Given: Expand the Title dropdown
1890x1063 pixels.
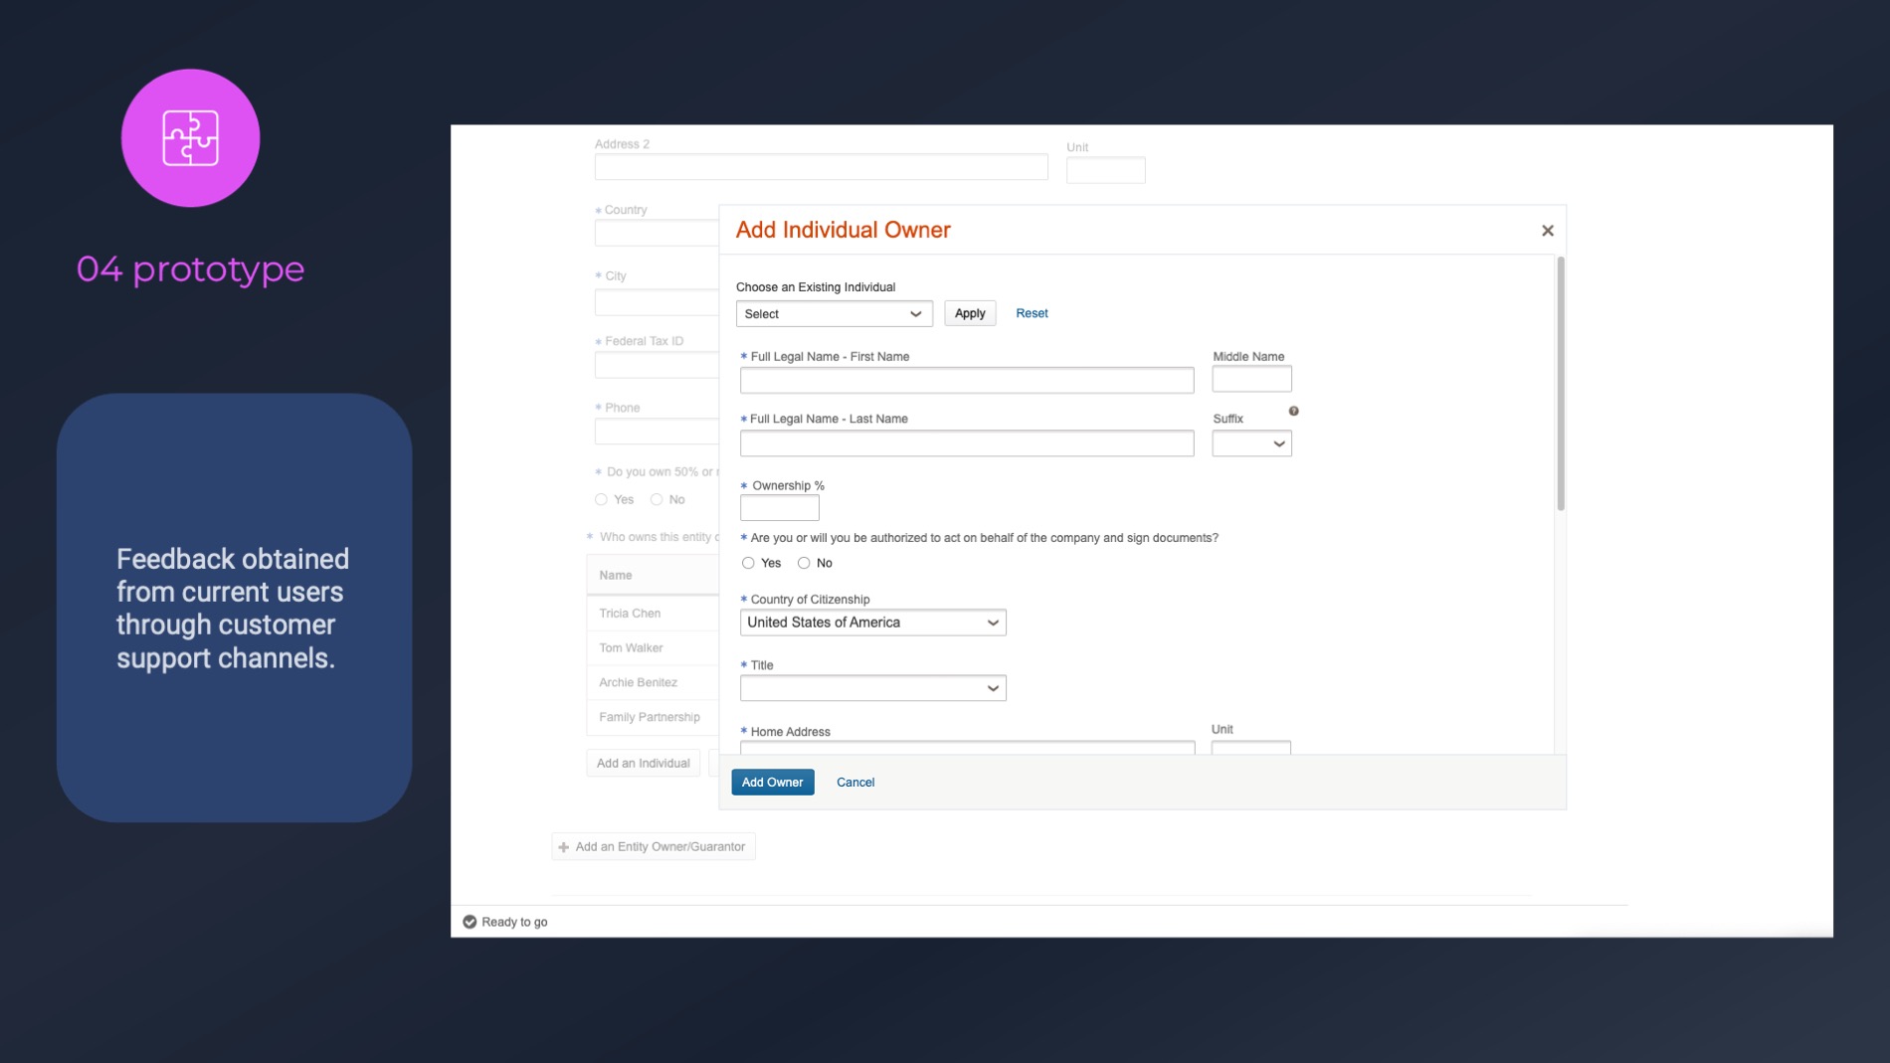Looking at the screenshot, I should point(872,688).
